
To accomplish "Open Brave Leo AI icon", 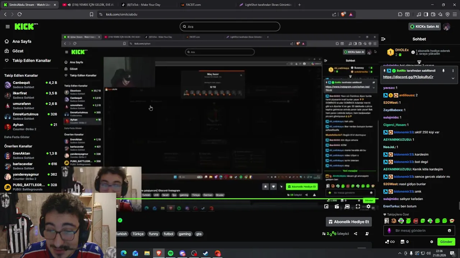I will tap(440, 14).
